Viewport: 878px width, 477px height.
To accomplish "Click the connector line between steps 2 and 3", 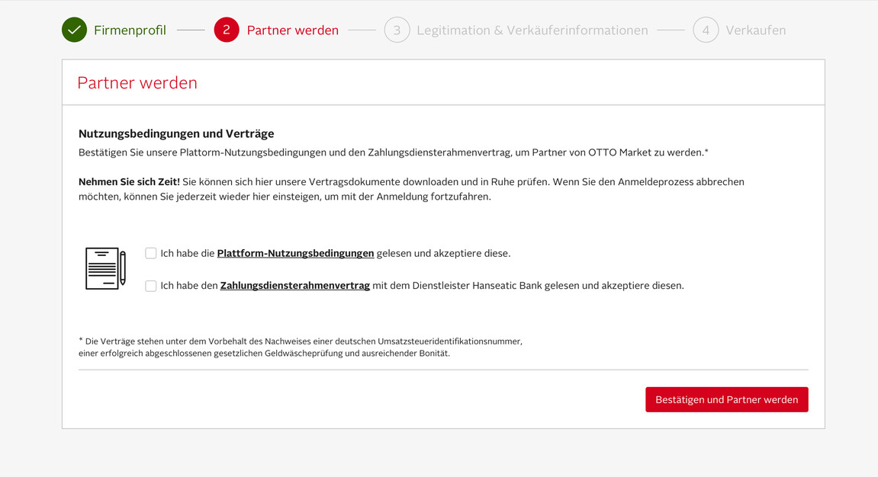I will click(x=362, y=30).
